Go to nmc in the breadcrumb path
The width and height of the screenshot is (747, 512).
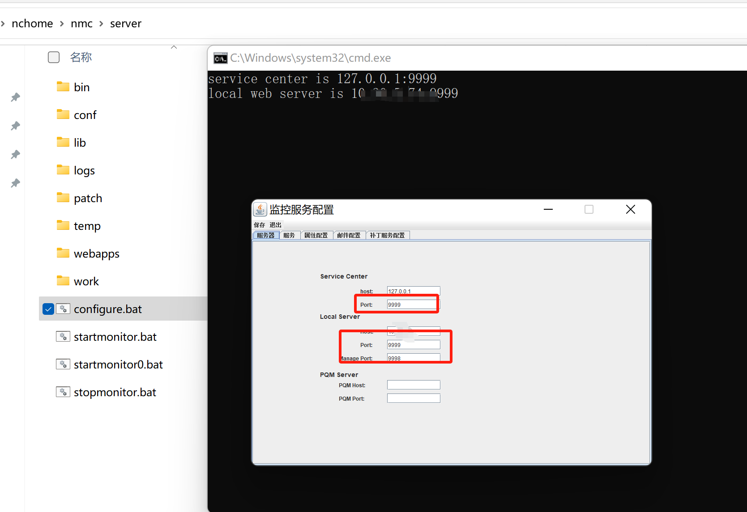pyautogui.click(x=81, y=23)
